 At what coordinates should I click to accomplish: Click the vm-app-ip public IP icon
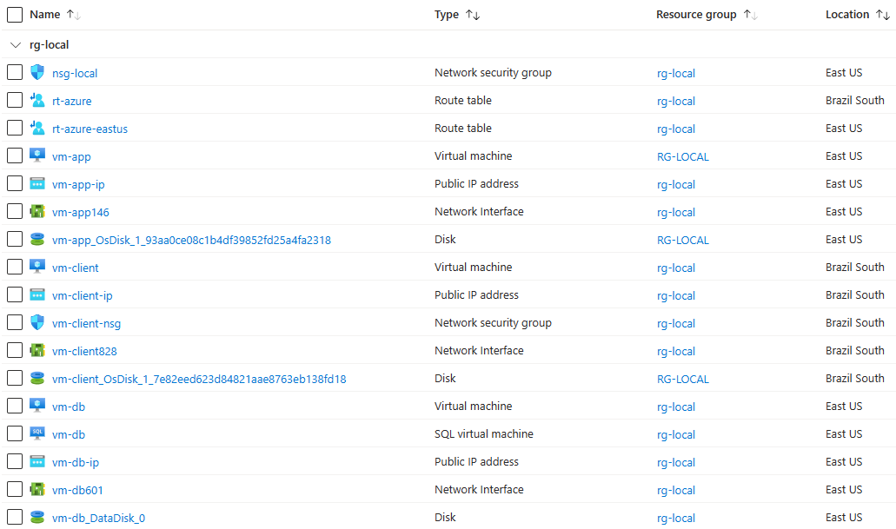coord(37,183)
